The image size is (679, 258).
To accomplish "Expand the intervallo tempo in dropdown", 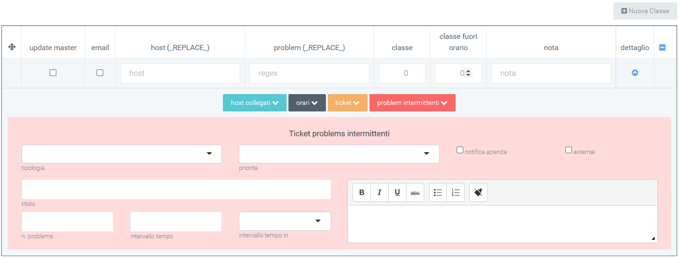I will click(x=285, y=221).
